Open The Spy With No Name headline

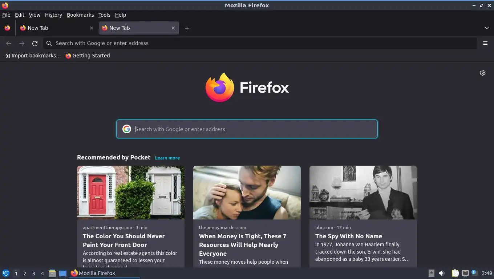point(349,236)
